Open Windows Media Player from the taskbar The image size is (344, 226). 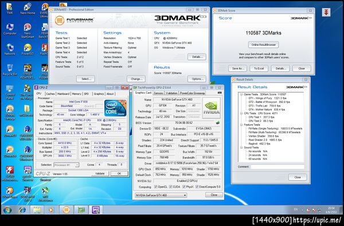[x=51, y=210]
